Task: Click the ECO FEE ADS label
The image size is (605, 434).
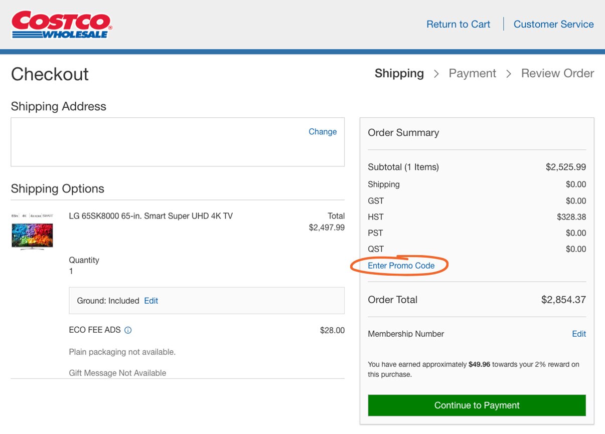Action: click(95, 330)
